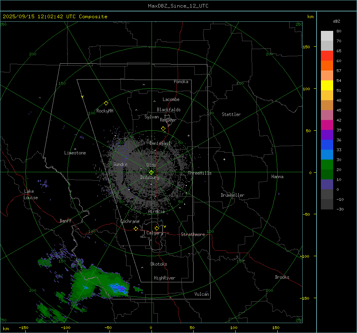Image resolution: width=357 pixels, height=333 pixels.
Task: Click the HighRiver label
Action: point(164,278)
